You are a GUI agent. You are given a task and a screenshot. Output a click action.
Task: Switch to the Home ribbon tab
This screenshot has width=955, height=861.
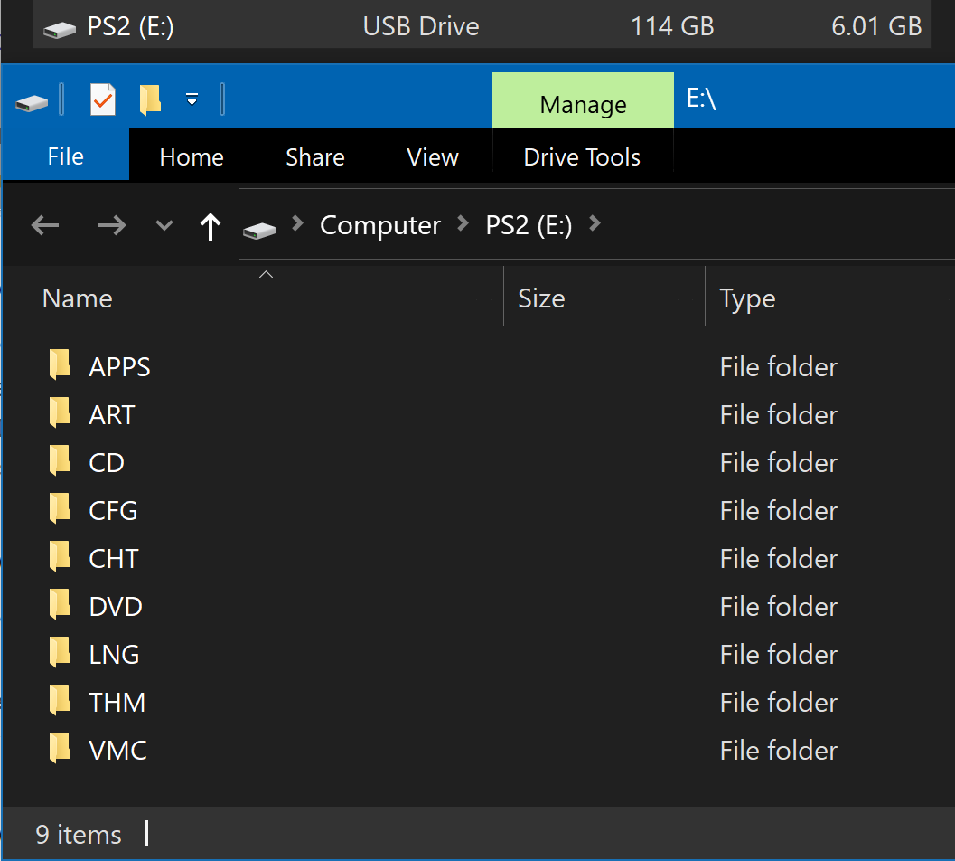[x=192, y=157]
